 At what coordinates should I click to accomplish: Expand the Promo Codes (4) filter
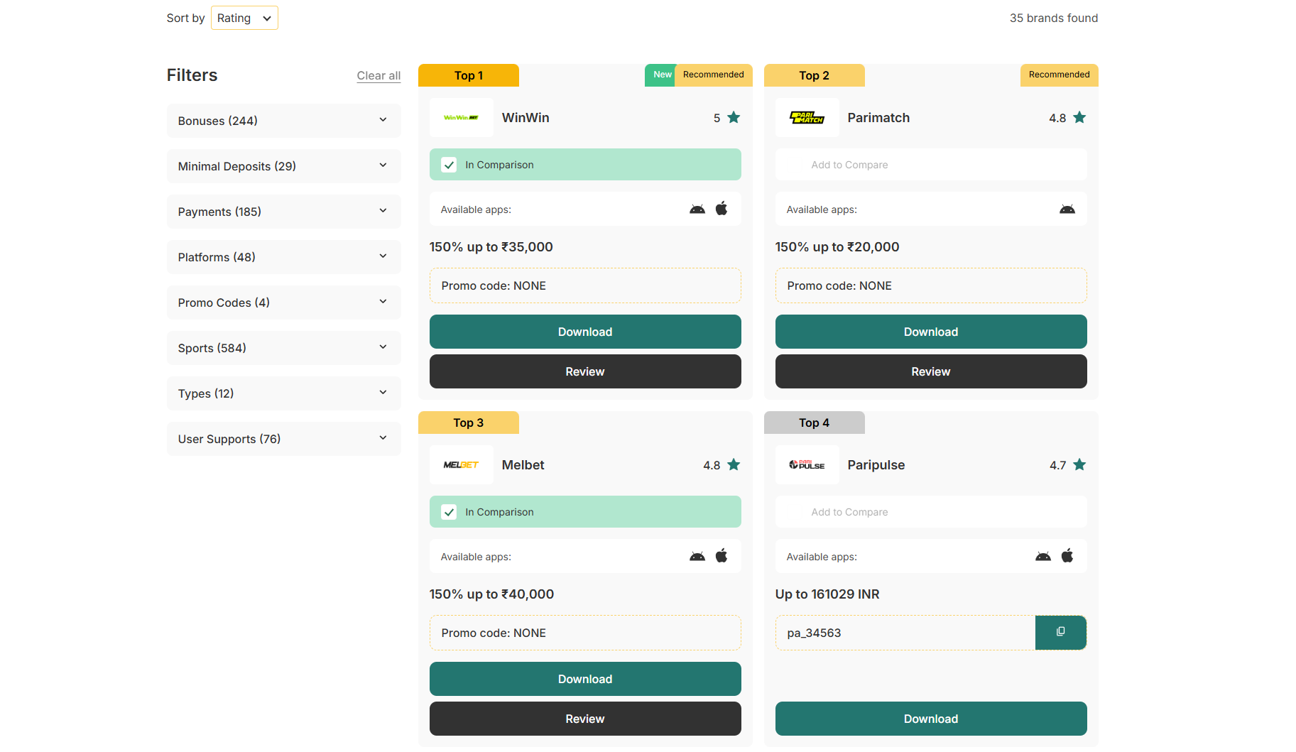(x=283, y=303)
